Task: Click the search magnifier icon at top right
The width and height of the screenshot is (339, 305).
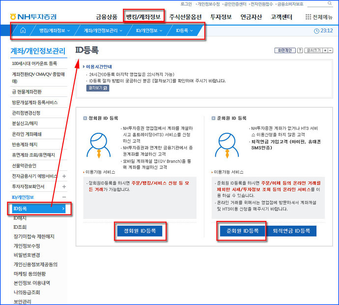Action: pyautogui.click(x=330, y=3)
